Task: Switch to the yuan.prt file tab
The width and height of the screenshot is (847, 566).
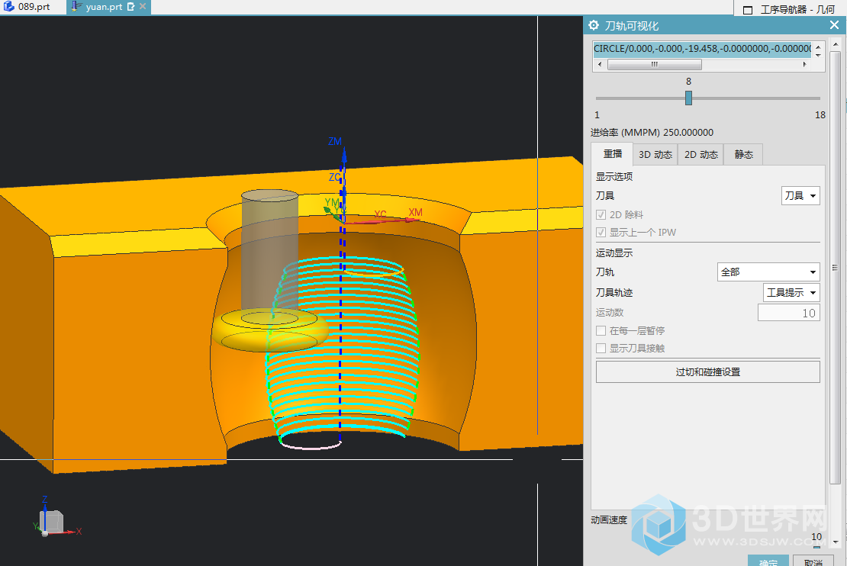Action: click(104, 7)
